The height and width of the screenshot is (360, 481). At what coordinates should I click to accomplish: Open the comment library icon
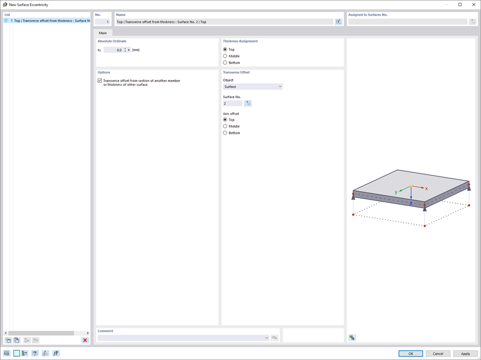click(x=275, y=338)
